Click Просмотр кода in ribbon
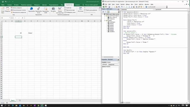 69,10
